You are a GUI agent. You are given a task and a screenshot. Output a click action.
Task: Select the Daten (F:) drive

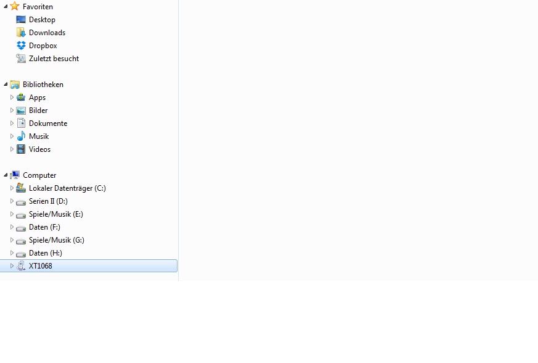(x=44, y=227)
